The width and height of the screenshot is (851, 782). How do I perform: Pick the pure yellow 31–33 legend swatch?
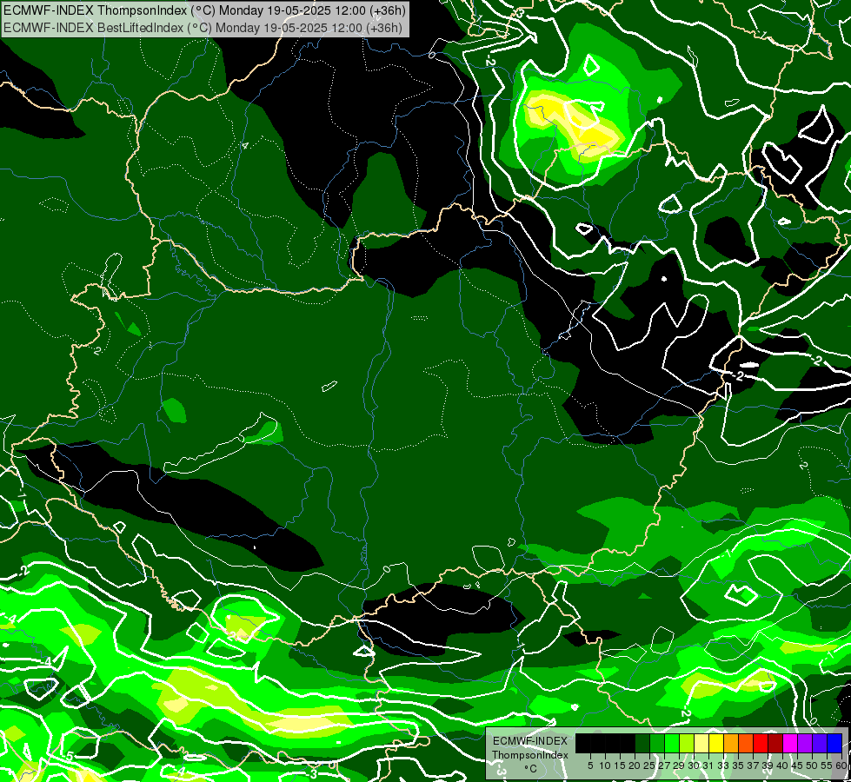[x=716, y=743]
